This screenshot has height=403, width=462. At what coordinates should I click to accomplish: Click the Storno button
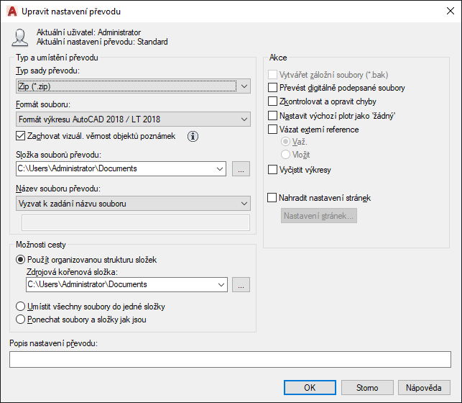(367, 388)
